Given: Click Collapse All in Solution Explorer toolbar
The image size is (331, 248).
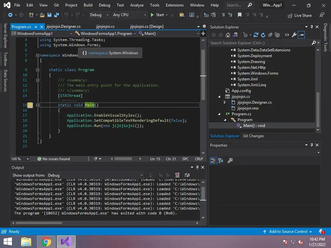Looking at the screenshot, I should [x=270, y=35].
